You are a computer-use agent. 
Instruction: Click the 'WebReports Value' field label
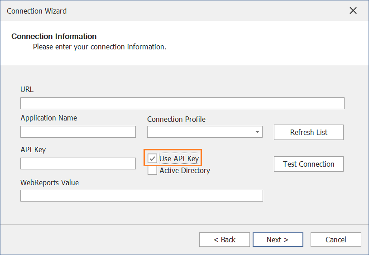[50, 183]
